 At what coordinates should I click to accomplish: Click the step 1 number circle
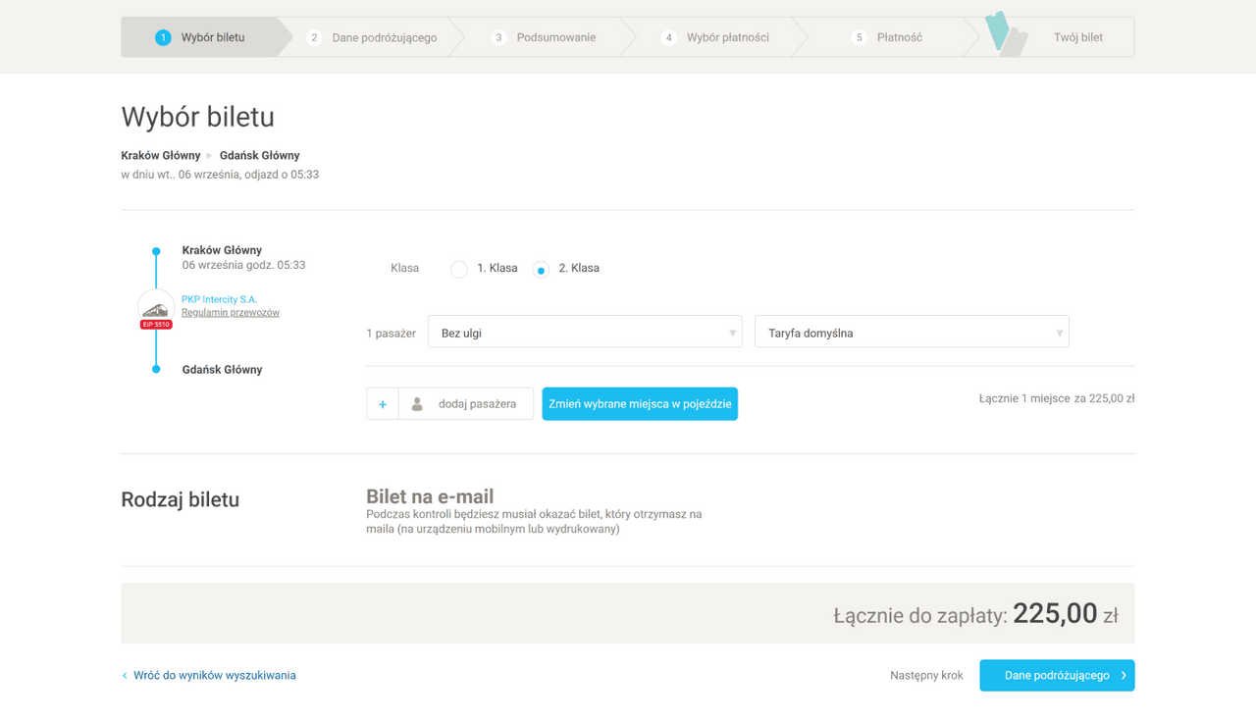click(163, 37)
